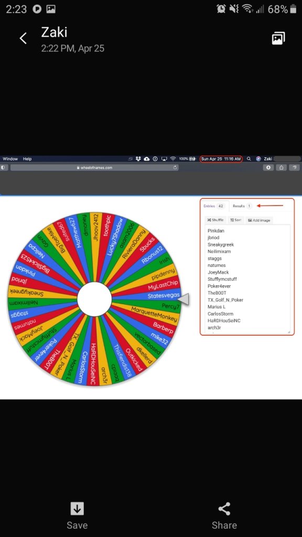Click the wheelofnames.com address bar
The image size is (302, 537).
94,167
